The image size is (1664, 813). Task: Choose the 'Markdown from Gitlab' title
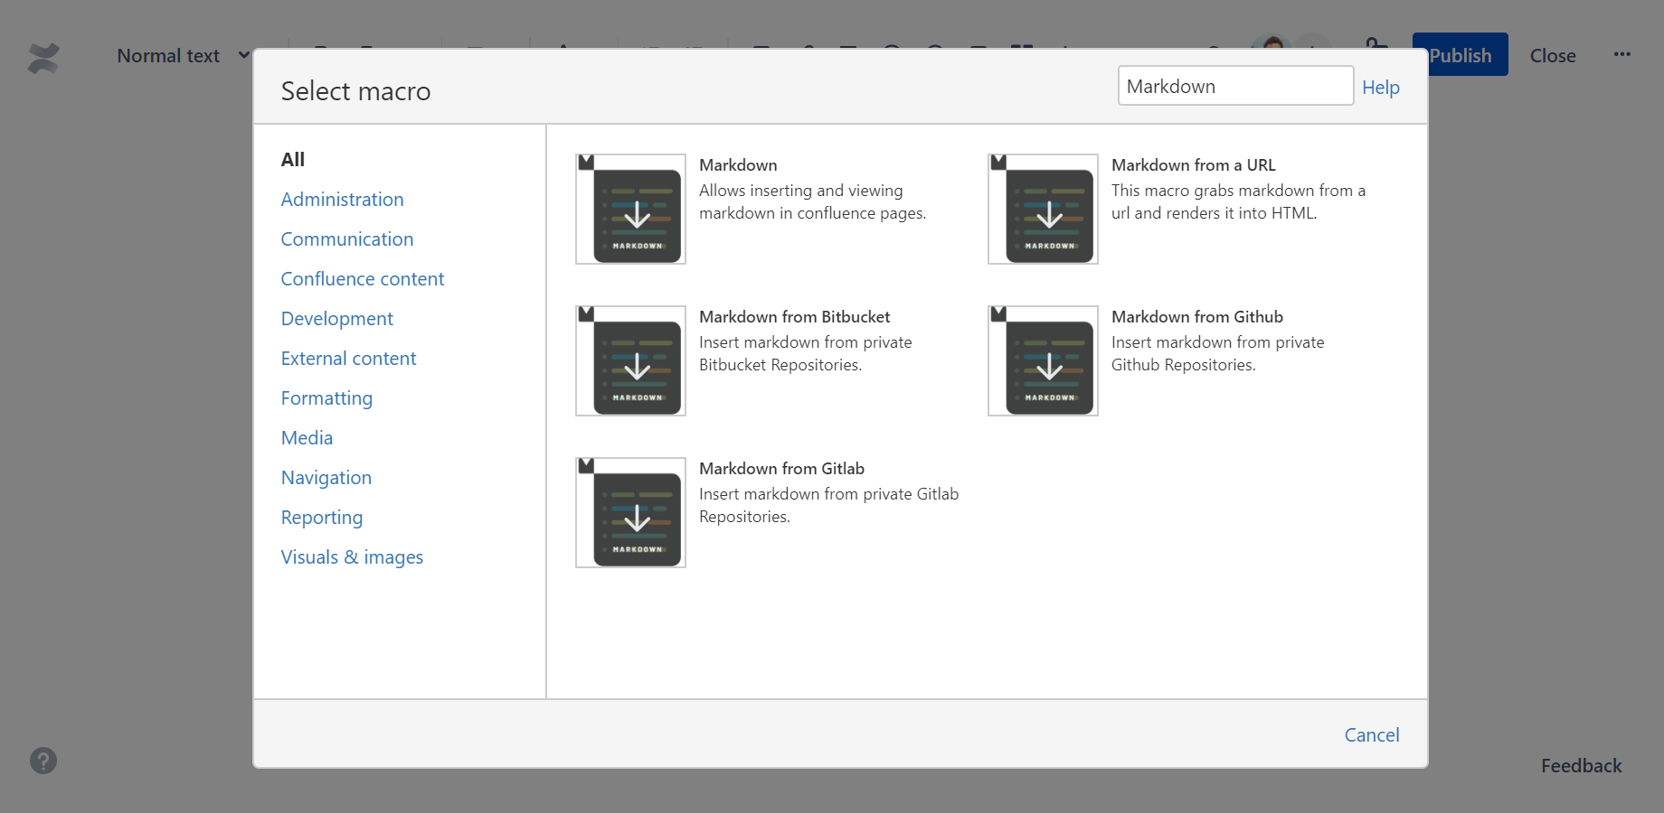pos(781,469)
